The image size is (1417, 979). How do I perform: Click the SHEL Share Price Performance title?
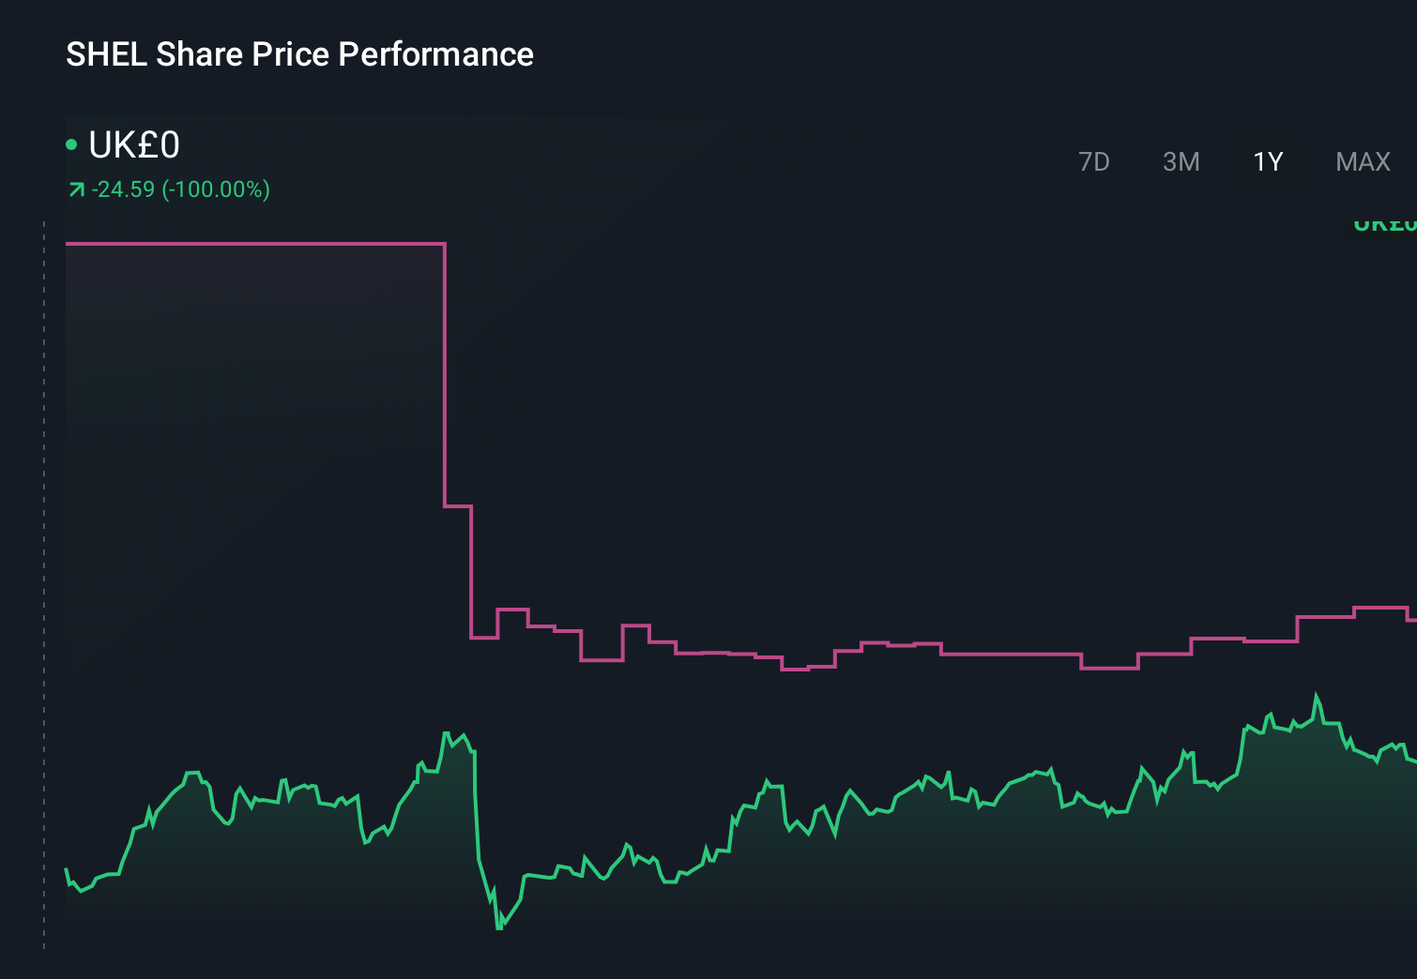(x=298, y=54)
